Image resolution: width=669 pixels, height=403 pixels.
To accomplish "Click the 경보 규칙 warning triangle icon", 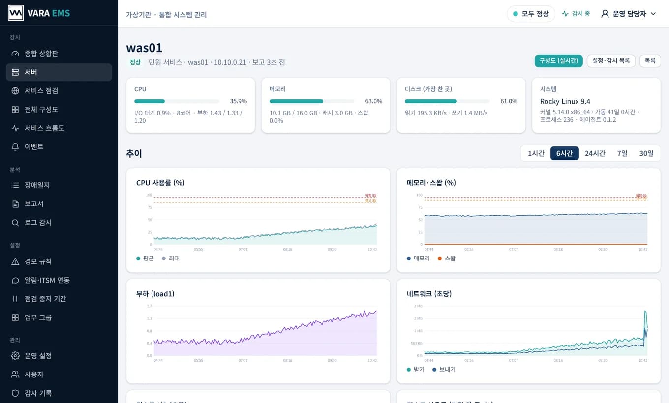I will click(x=15, y=261).
